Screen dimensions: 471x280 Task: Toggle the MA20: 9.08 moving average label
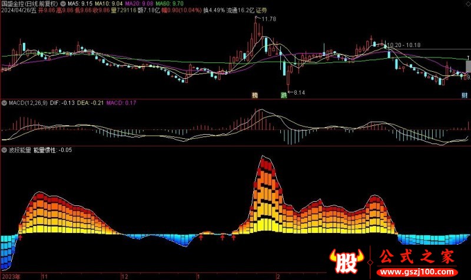(138, 3)
